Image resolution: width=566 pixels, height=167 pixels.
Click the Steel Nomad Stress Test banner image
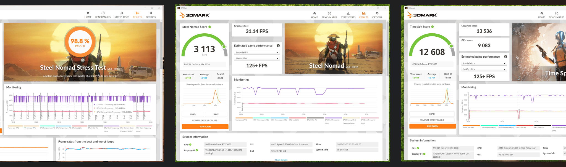point(80,52)
